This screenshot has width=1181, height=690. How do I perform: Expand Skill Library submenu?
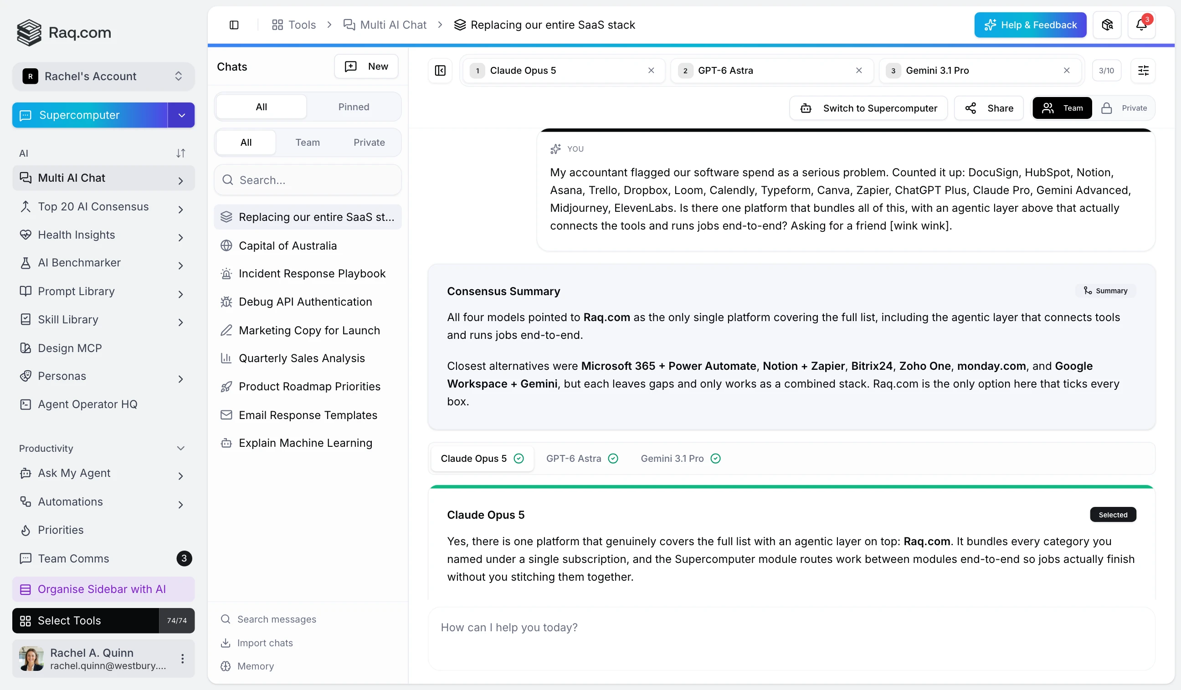180,322
